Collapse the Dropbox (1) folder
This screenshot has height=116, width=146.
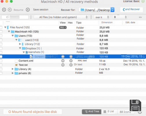click(x=20, y=48)
